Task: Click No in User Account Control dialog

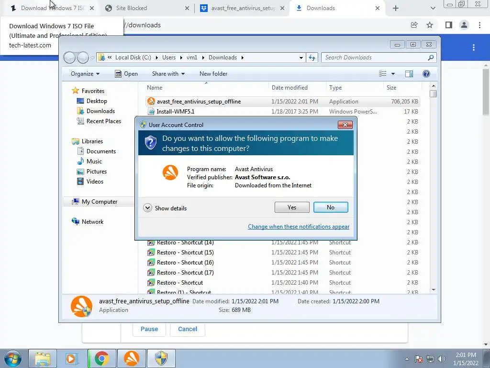Action: click(x=331, y=207)
